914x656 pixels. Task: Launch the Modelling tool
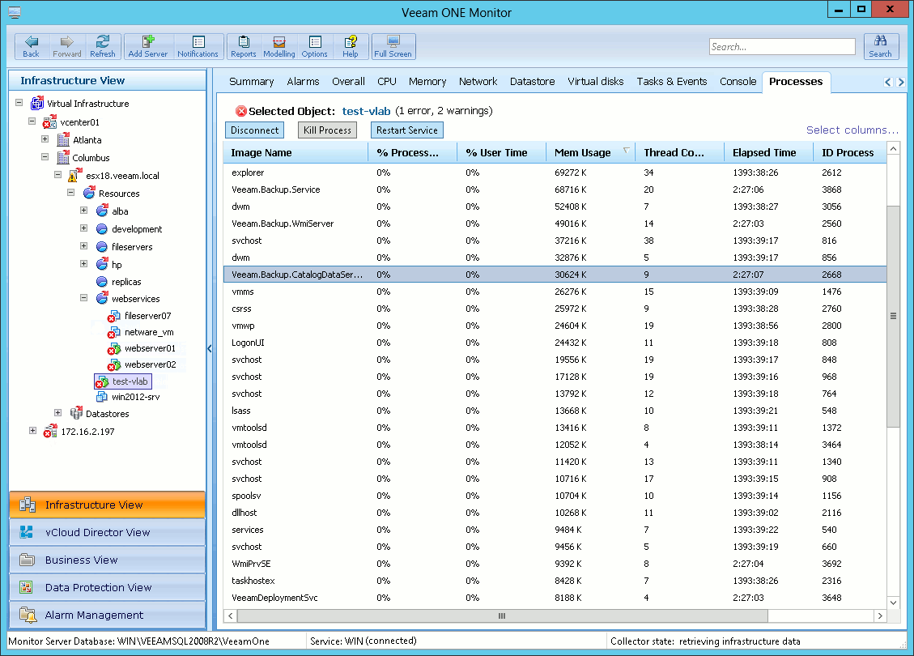[279, 46]
